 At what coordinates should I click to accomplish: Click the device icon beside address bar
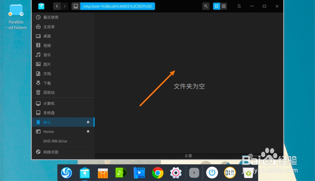(x=76, y=6)
